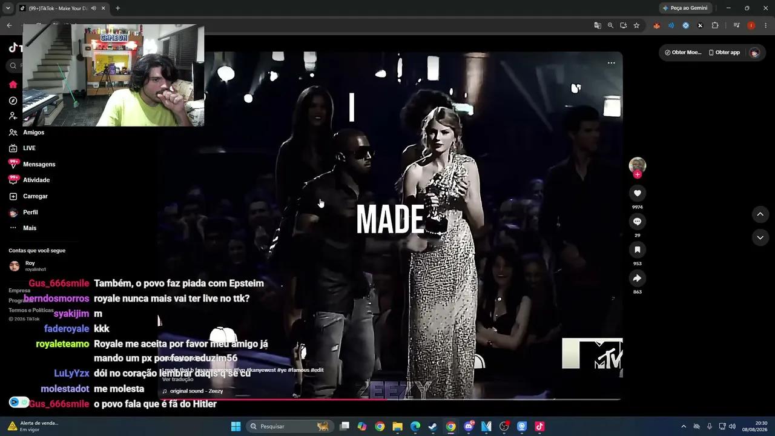This screenshot has height=436, width=775.
Task: Open Termos e Políticas footer link
Action: pyautogui.click(x=31, y=310)
